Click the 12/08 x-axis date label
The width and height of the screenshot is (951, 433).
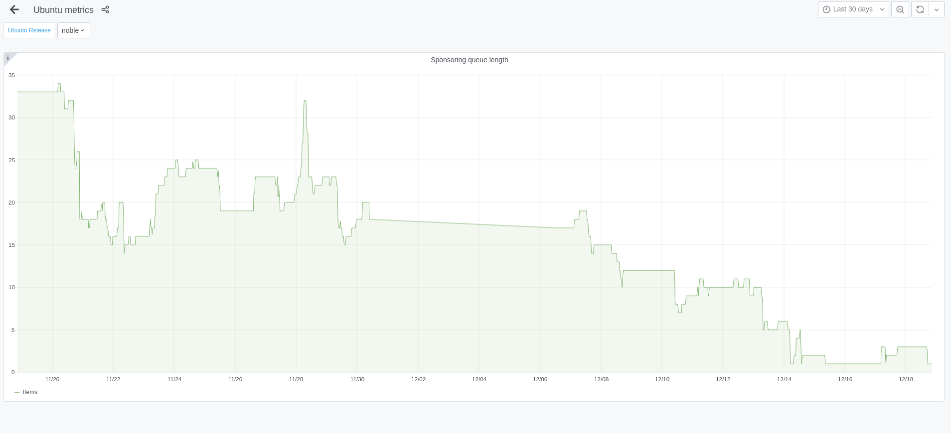point(601,379)
